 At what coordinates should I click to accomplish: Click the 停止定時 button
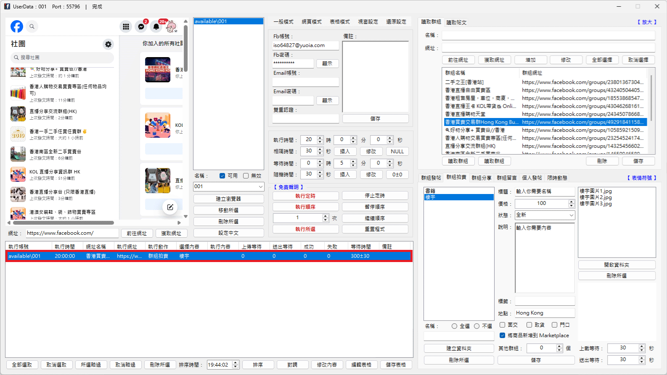click(x=375, y=196)
